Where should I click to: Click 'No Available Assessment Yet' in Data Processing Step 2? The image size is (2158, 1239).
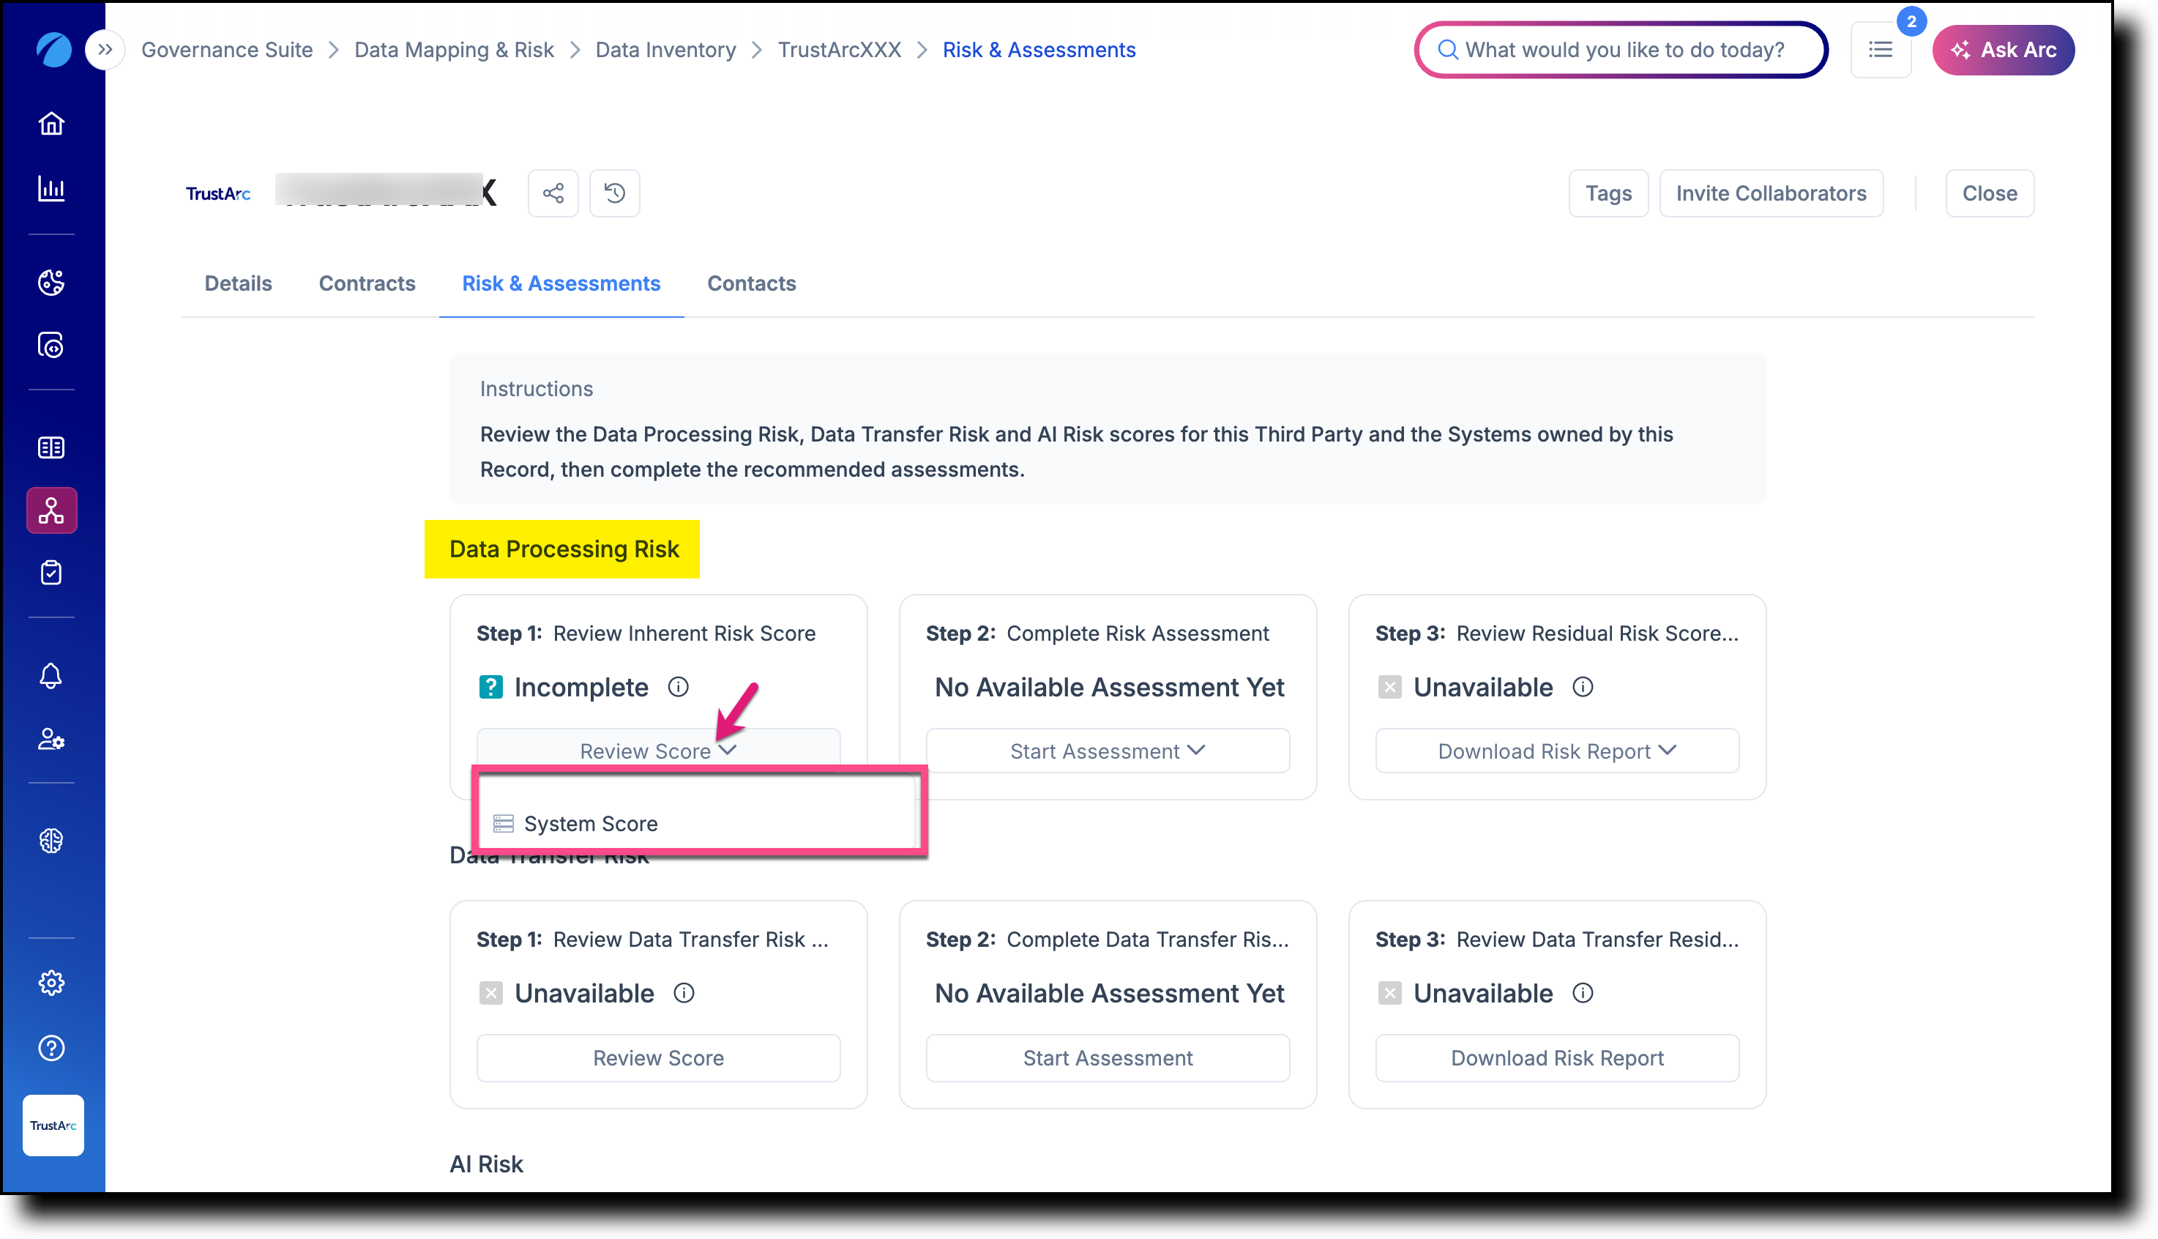pos(1109,687)
